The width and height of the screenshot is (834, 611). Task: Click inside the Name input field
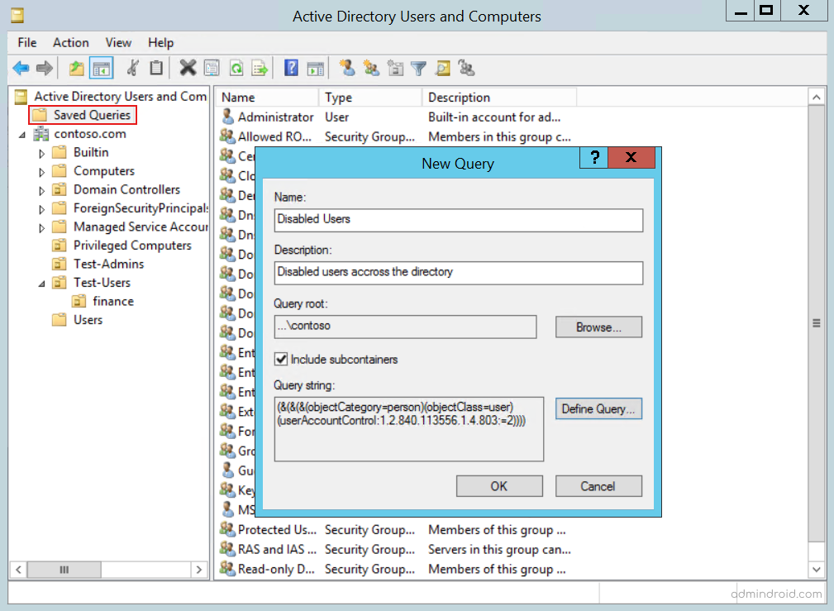click(458, 221)
